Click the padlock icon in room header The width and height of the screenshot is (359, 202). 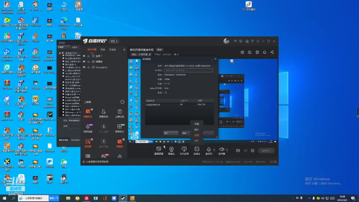pos(250,52)
